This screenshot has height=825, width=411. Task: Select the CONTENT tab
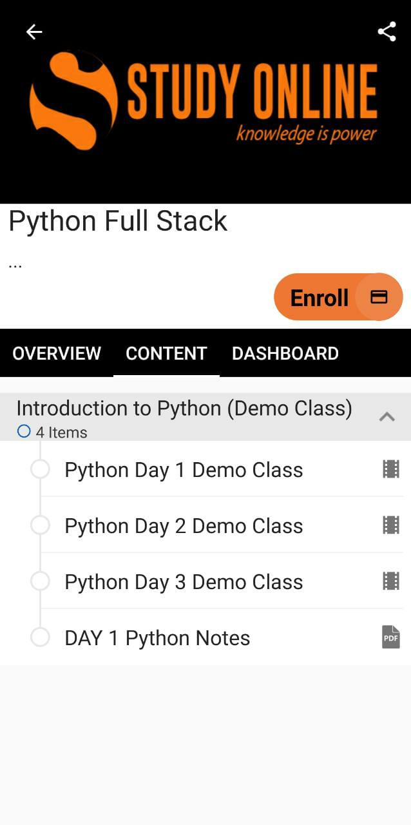[x=166, y=353]
